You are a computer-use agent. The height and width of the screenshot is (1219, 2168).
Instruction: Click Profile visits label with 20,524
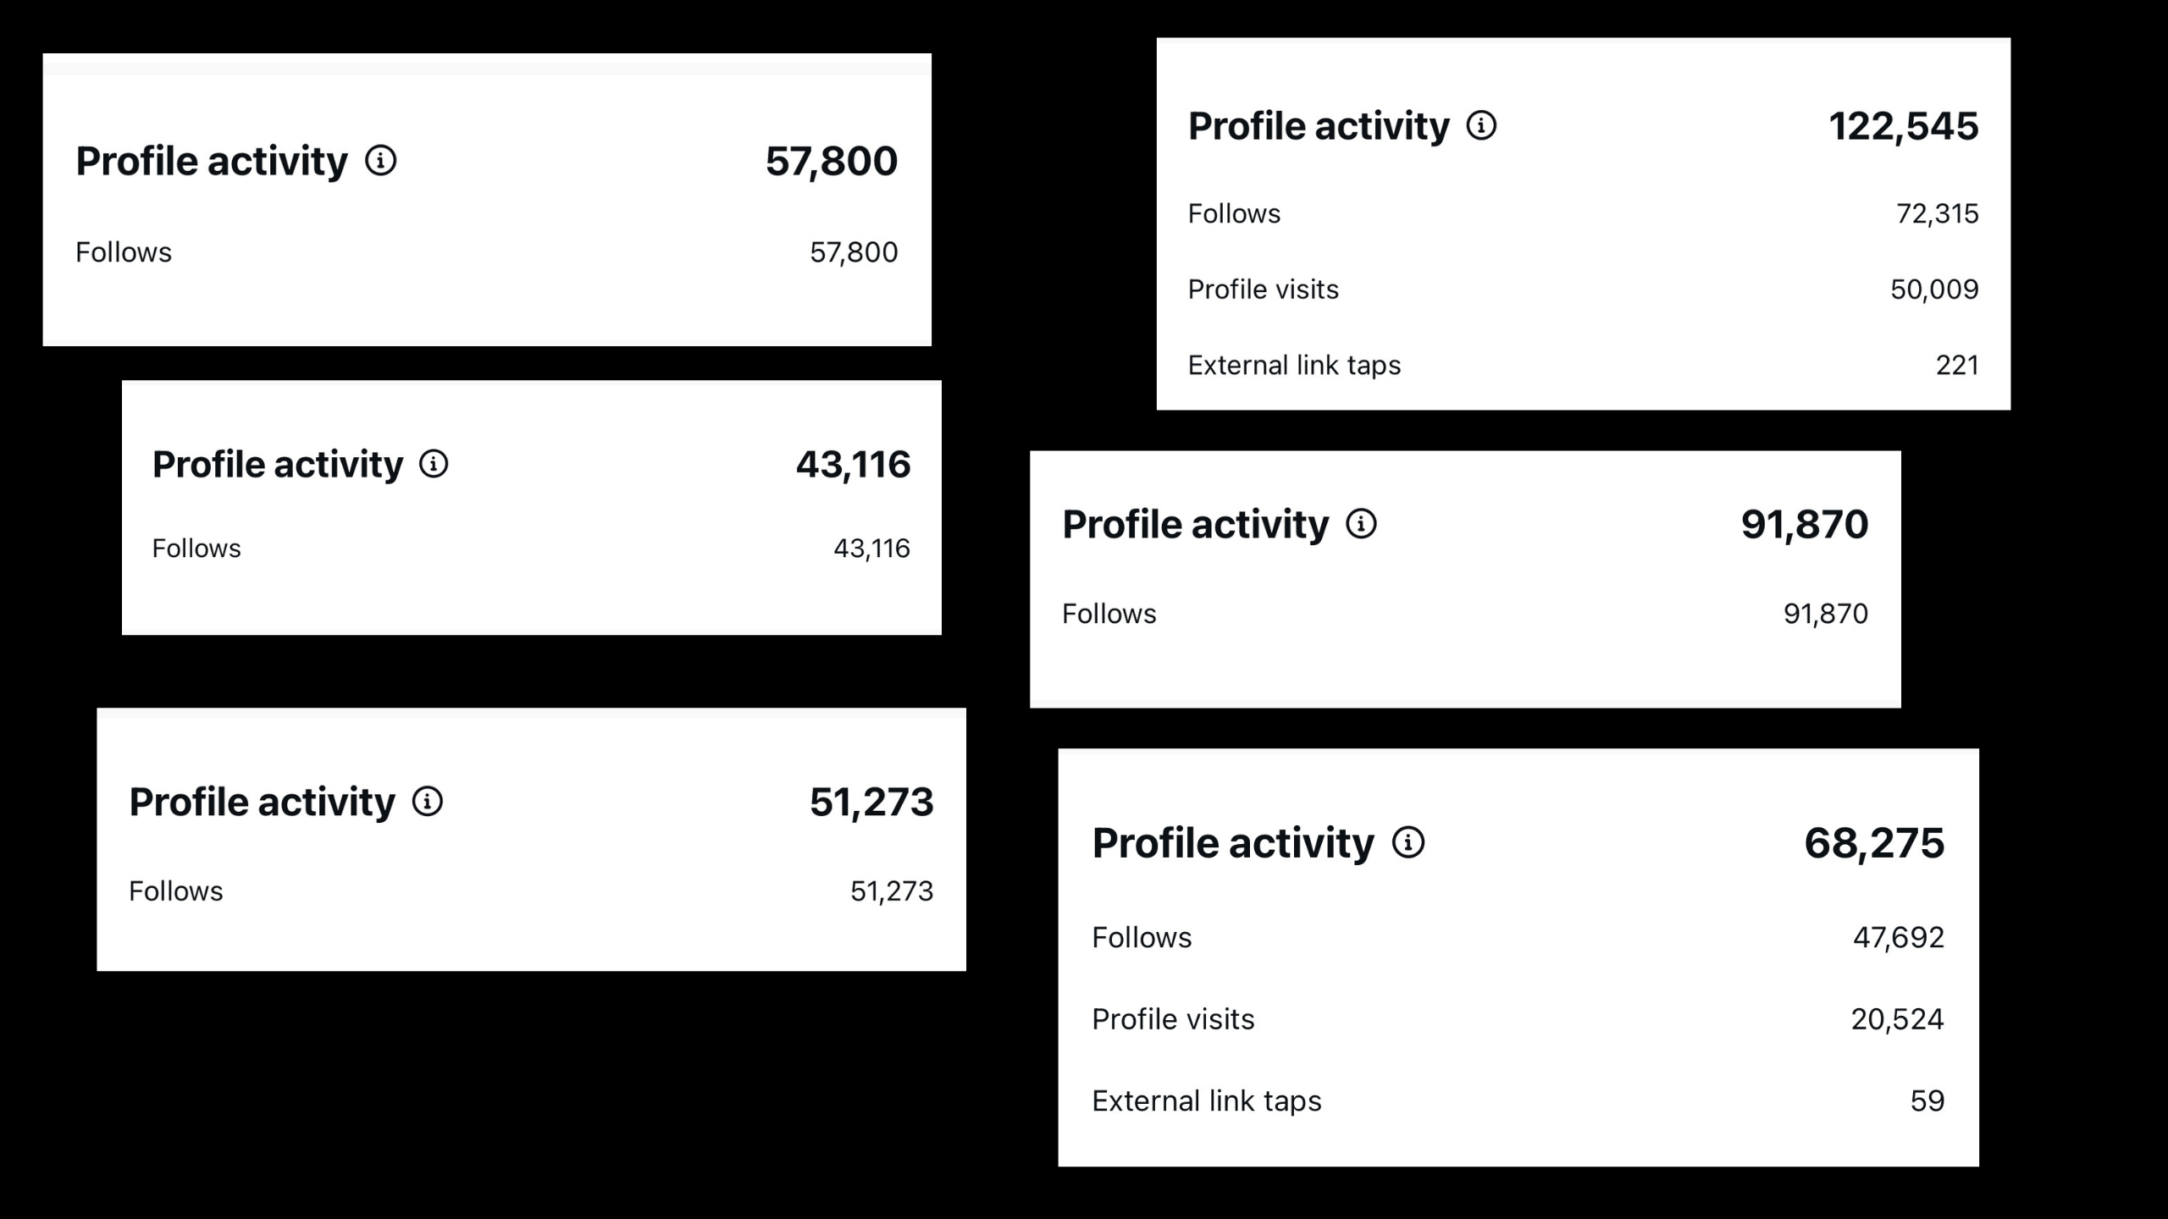tap(1173, 1019)
